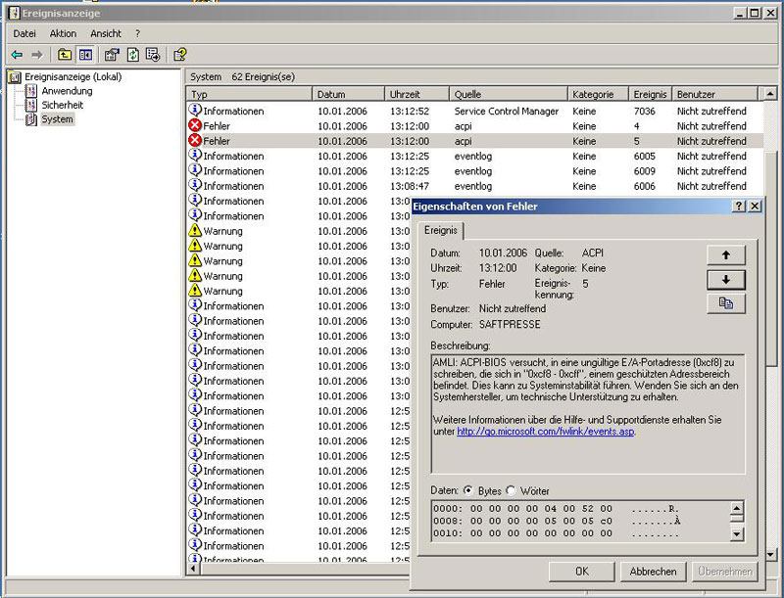Open the Properties toolbar icon
The image size is (784, 598).
click(112, 55)
